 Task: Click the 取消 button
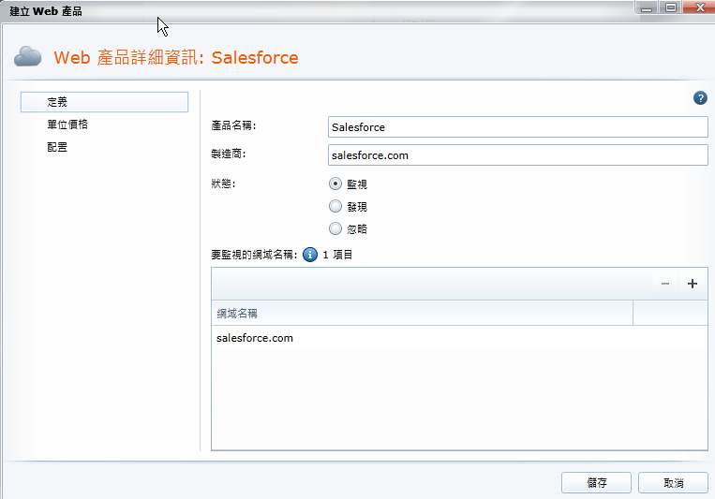pos(673,482)
